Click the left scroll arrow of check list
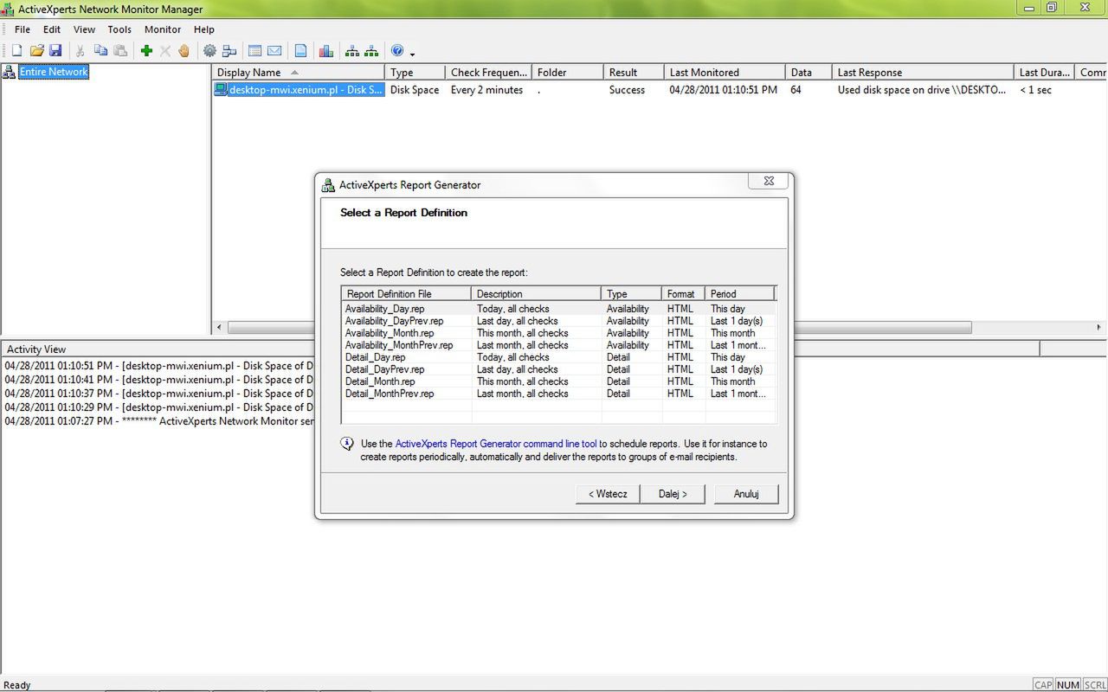Viewport: 1108px width, 692px height. [219, 328]
